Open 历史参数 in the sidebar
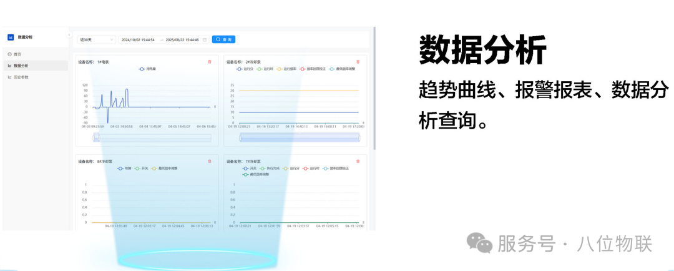Image resolution: width=674 pixels, height=271 pixels. tap(35, 77)
